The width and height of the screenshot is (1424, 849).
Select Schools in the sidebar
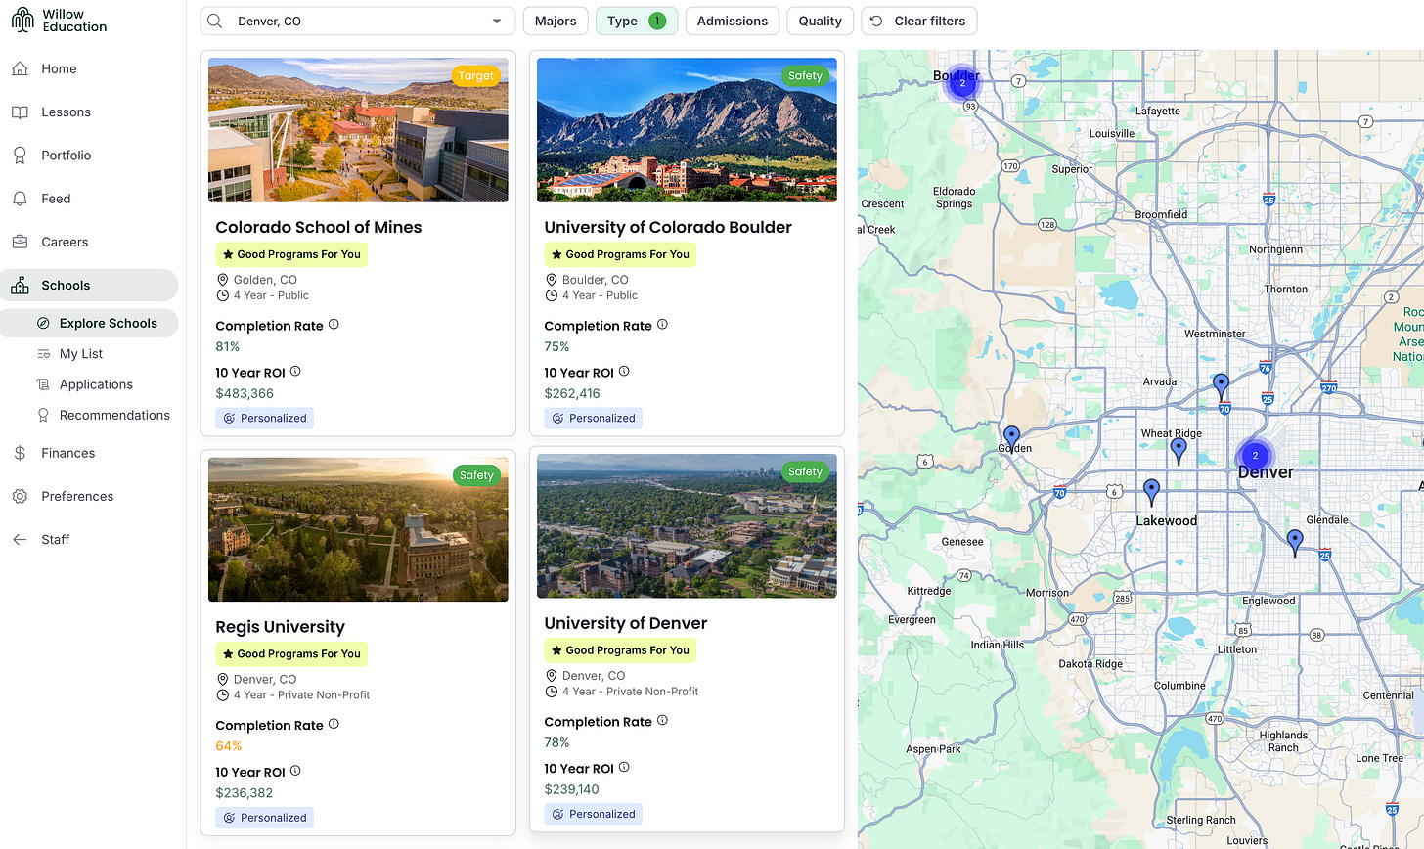89,286
